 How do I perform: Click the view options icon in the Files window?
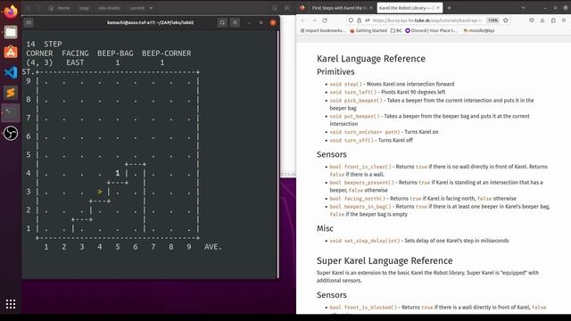coord(287,8)
